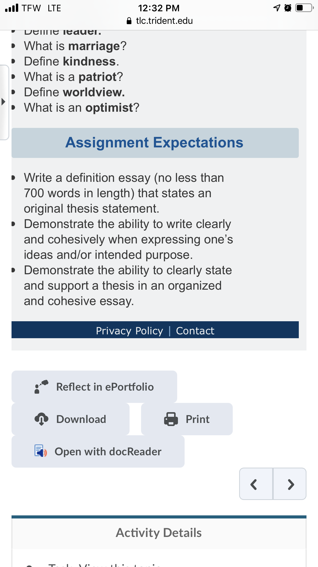Expand the side panel arrow handle
Screen dimensions: 318x567
[4, 102]
